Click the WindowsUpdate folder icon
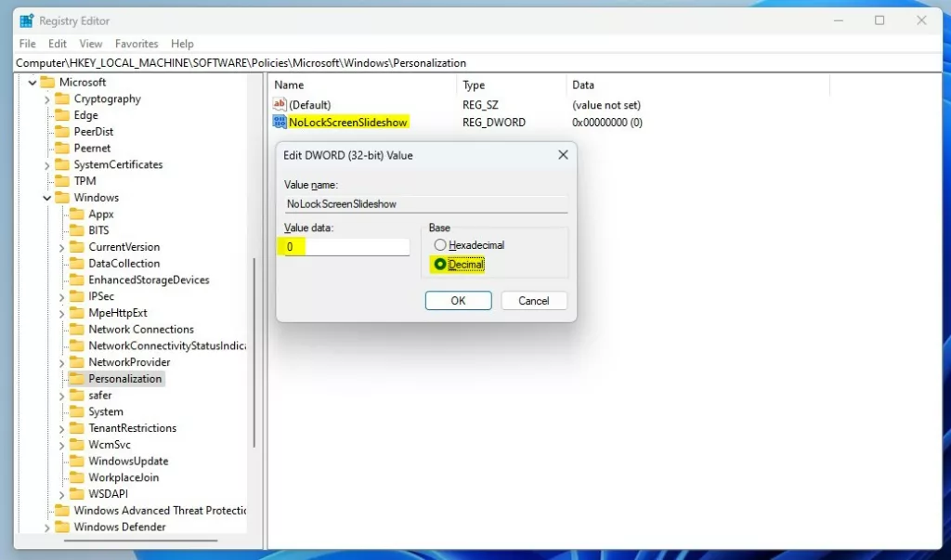951x560 pixels. [x=76, y=461]
